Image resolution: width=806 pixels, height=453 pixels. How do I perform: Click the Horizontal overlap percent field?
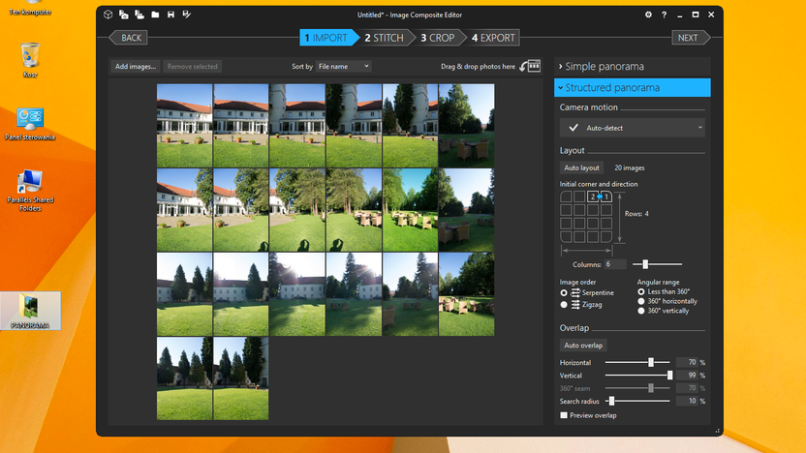pos(687,362)
